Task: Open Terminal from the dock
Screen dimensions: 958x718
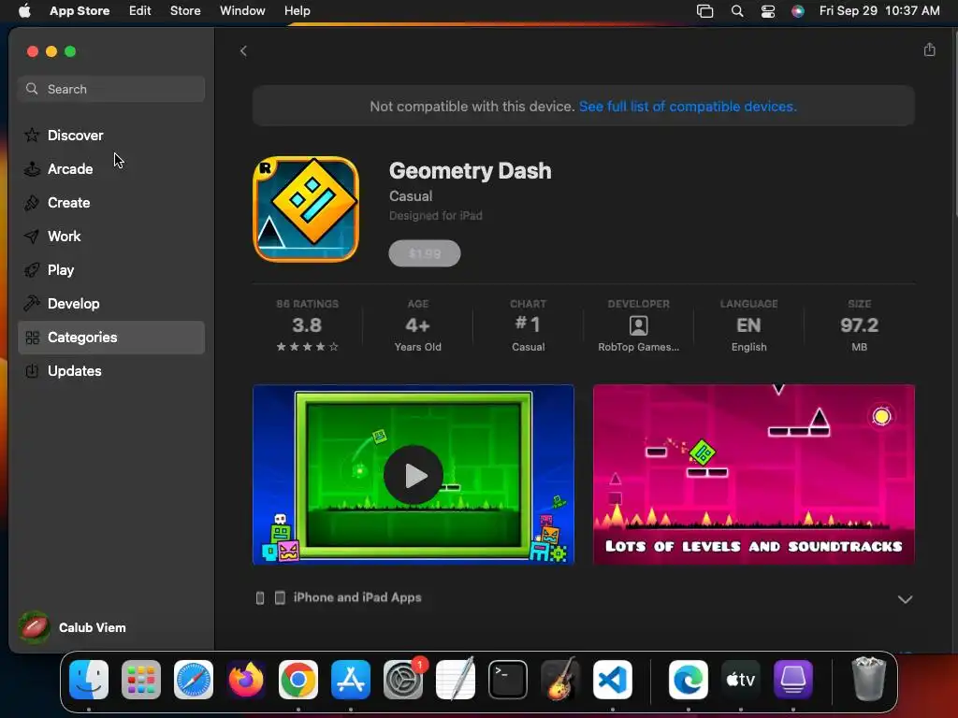Action: coord(508,680)
